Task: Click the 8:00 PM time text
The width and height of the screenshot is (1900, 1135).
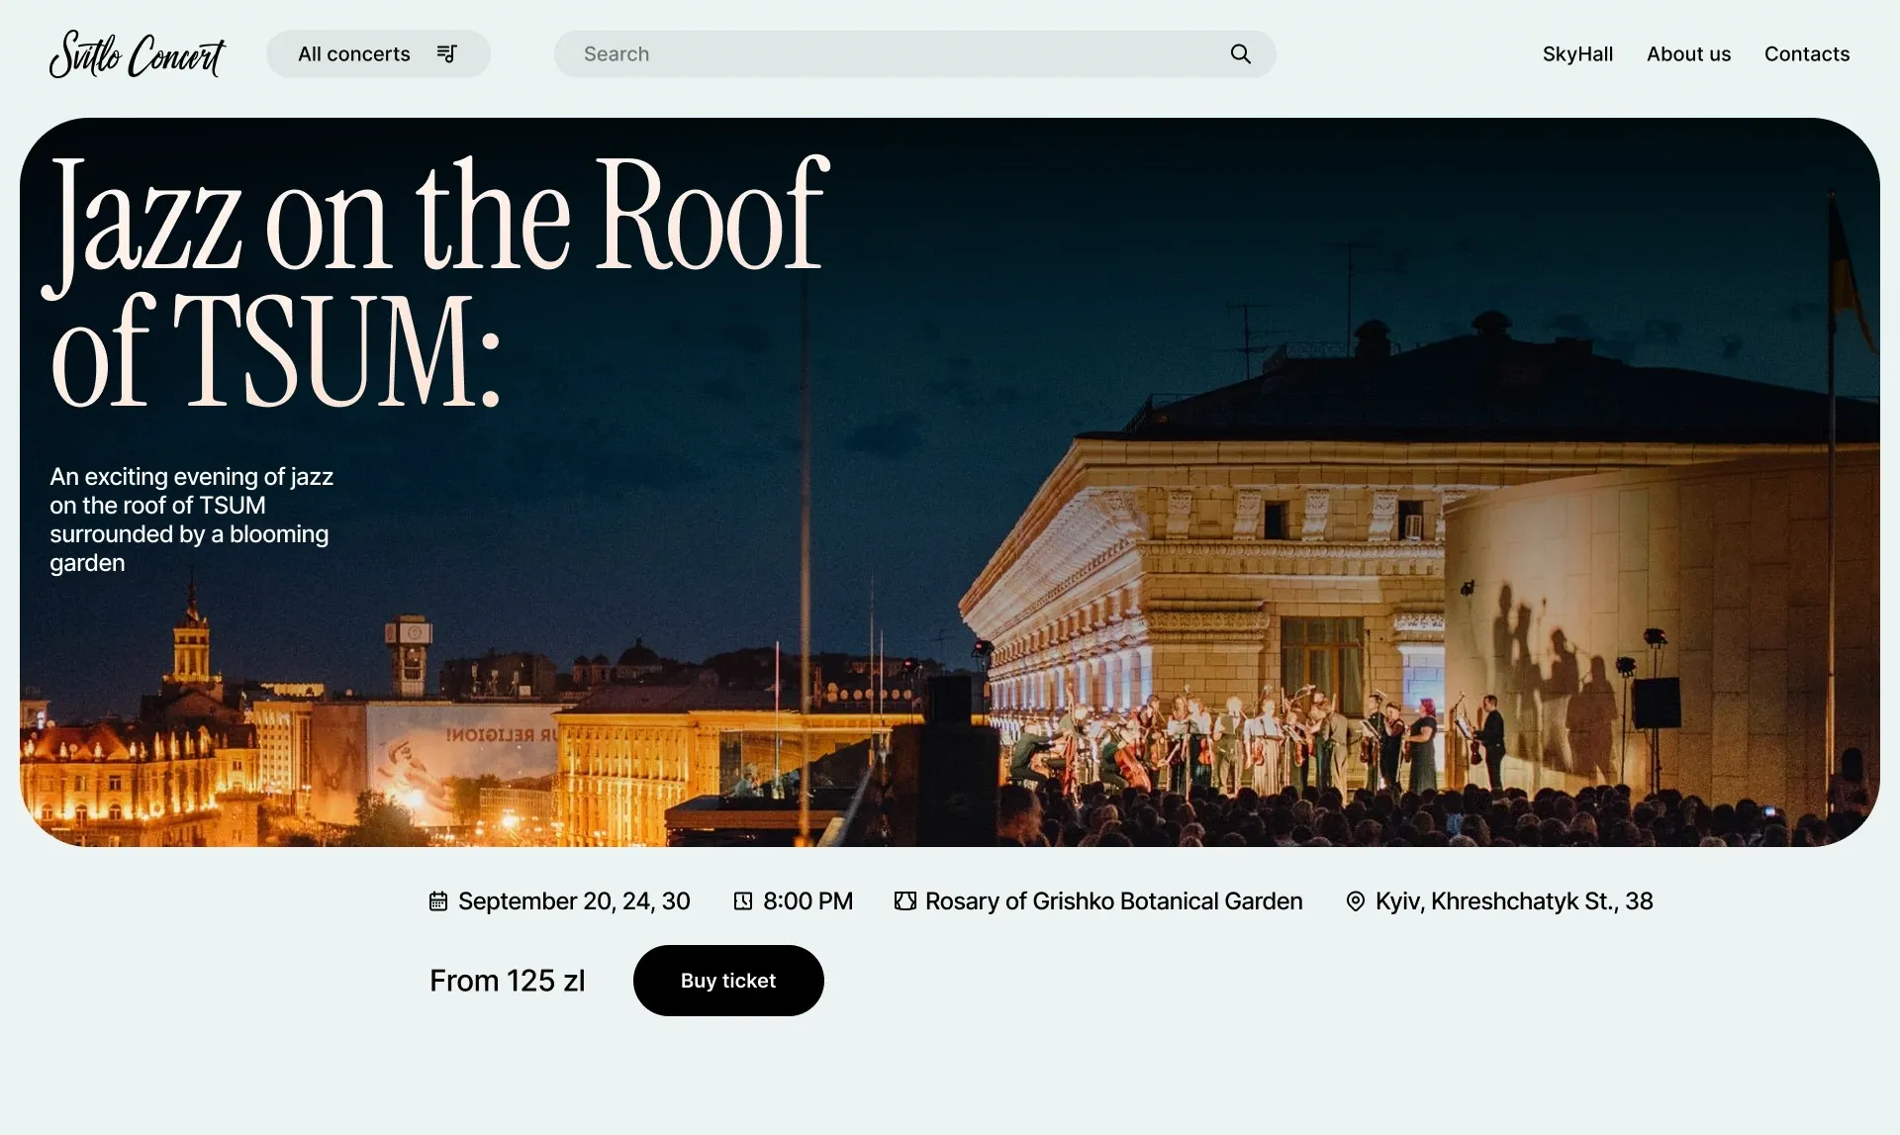Action: (x=807, y=900)
